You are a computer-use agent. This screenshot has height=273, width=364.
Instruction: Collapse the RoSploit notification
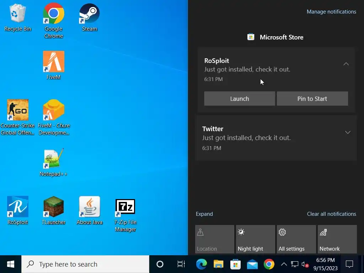tap(346, 64)
